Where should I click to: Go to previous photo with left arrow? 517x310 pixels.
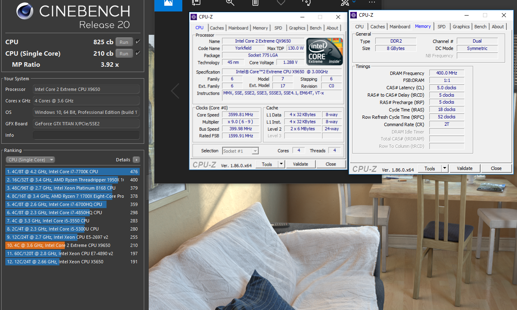click(x=175, y=91)
